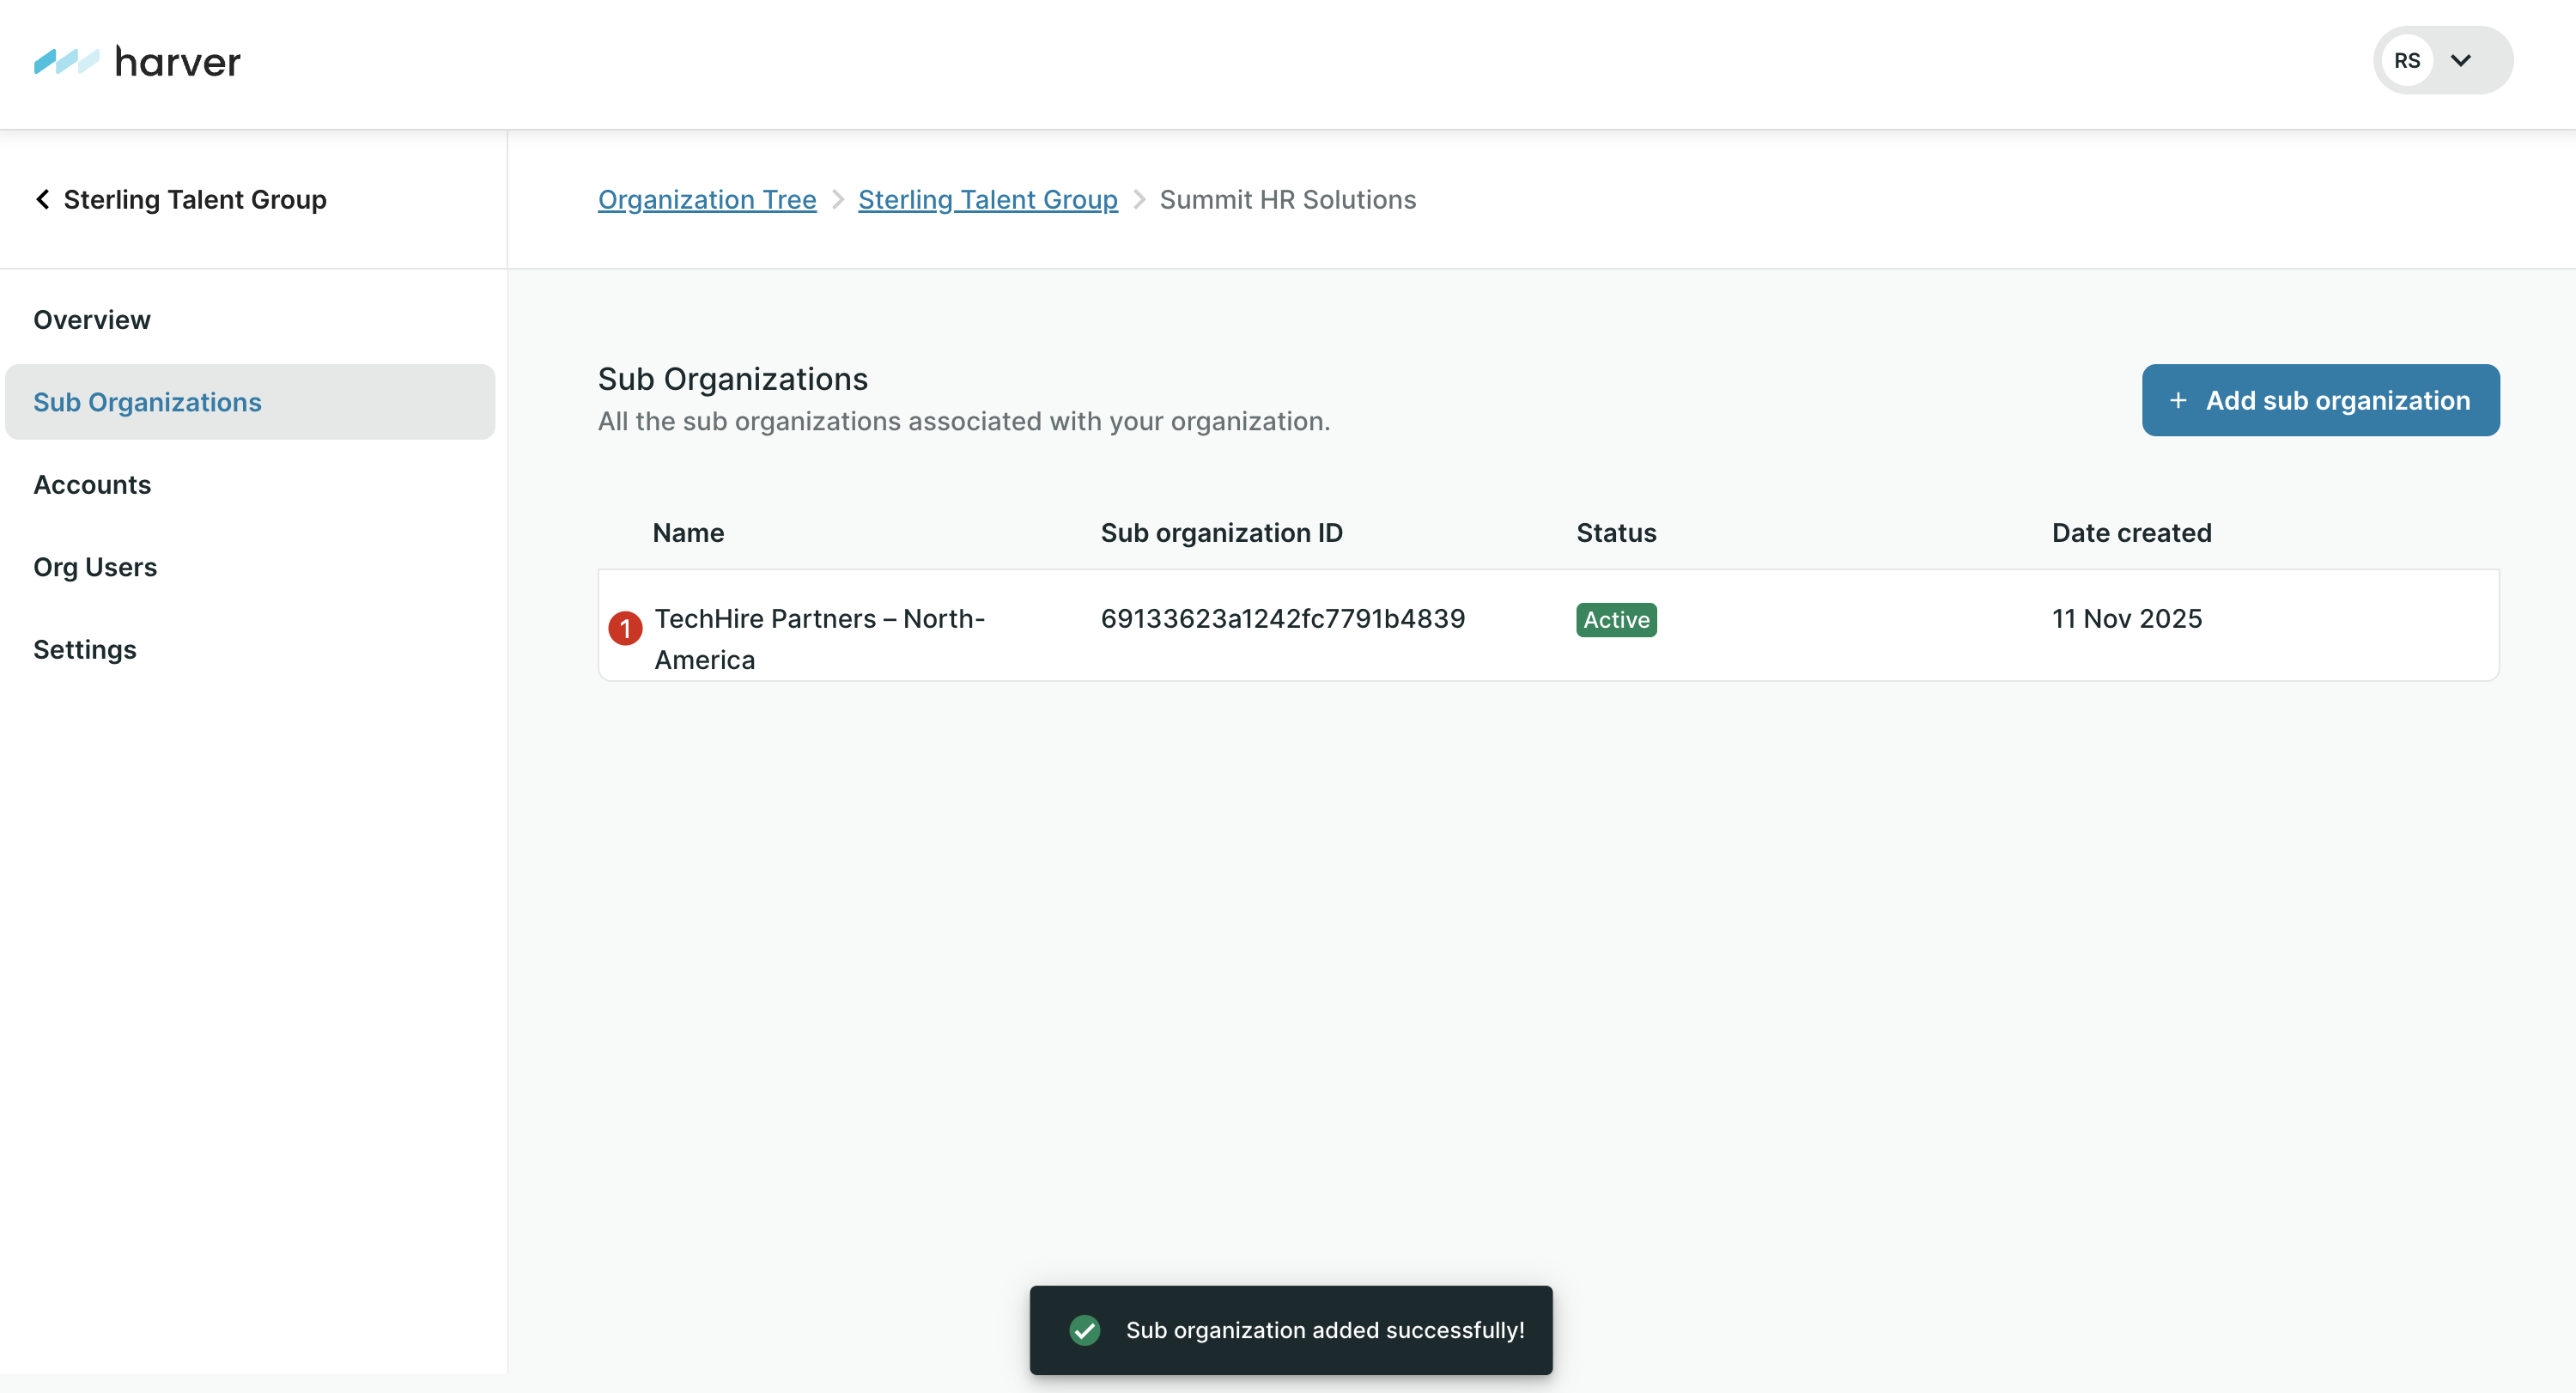Image resolution: width=2576 pixels, height=1393 pixels.
Task: Click the back arrow beside Sterling Talent Group
Action: coord(43,199)
